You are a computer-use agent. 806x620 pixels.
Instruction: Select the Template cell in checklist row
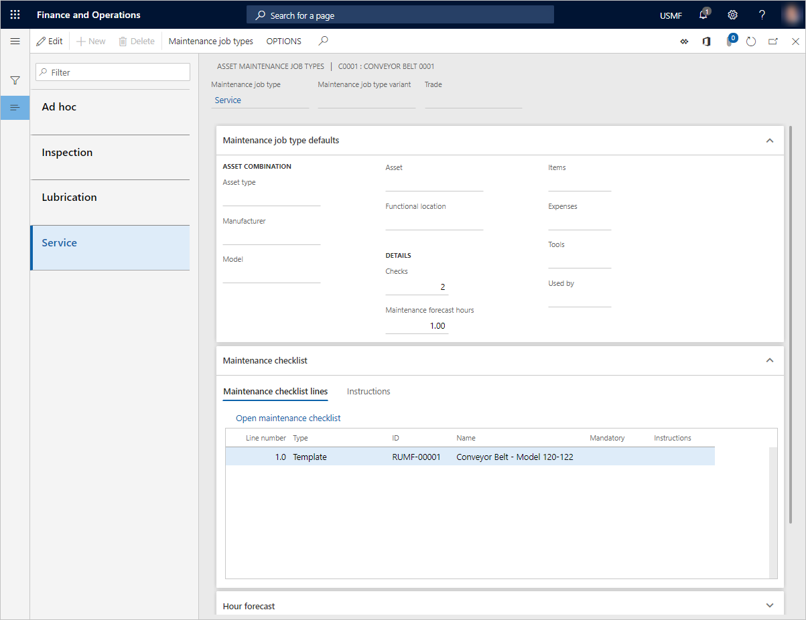tap(310, 457)
